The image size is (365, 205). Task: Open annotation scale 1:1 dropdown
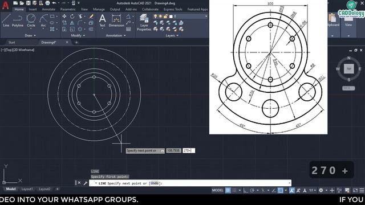(x=312, y=190)
